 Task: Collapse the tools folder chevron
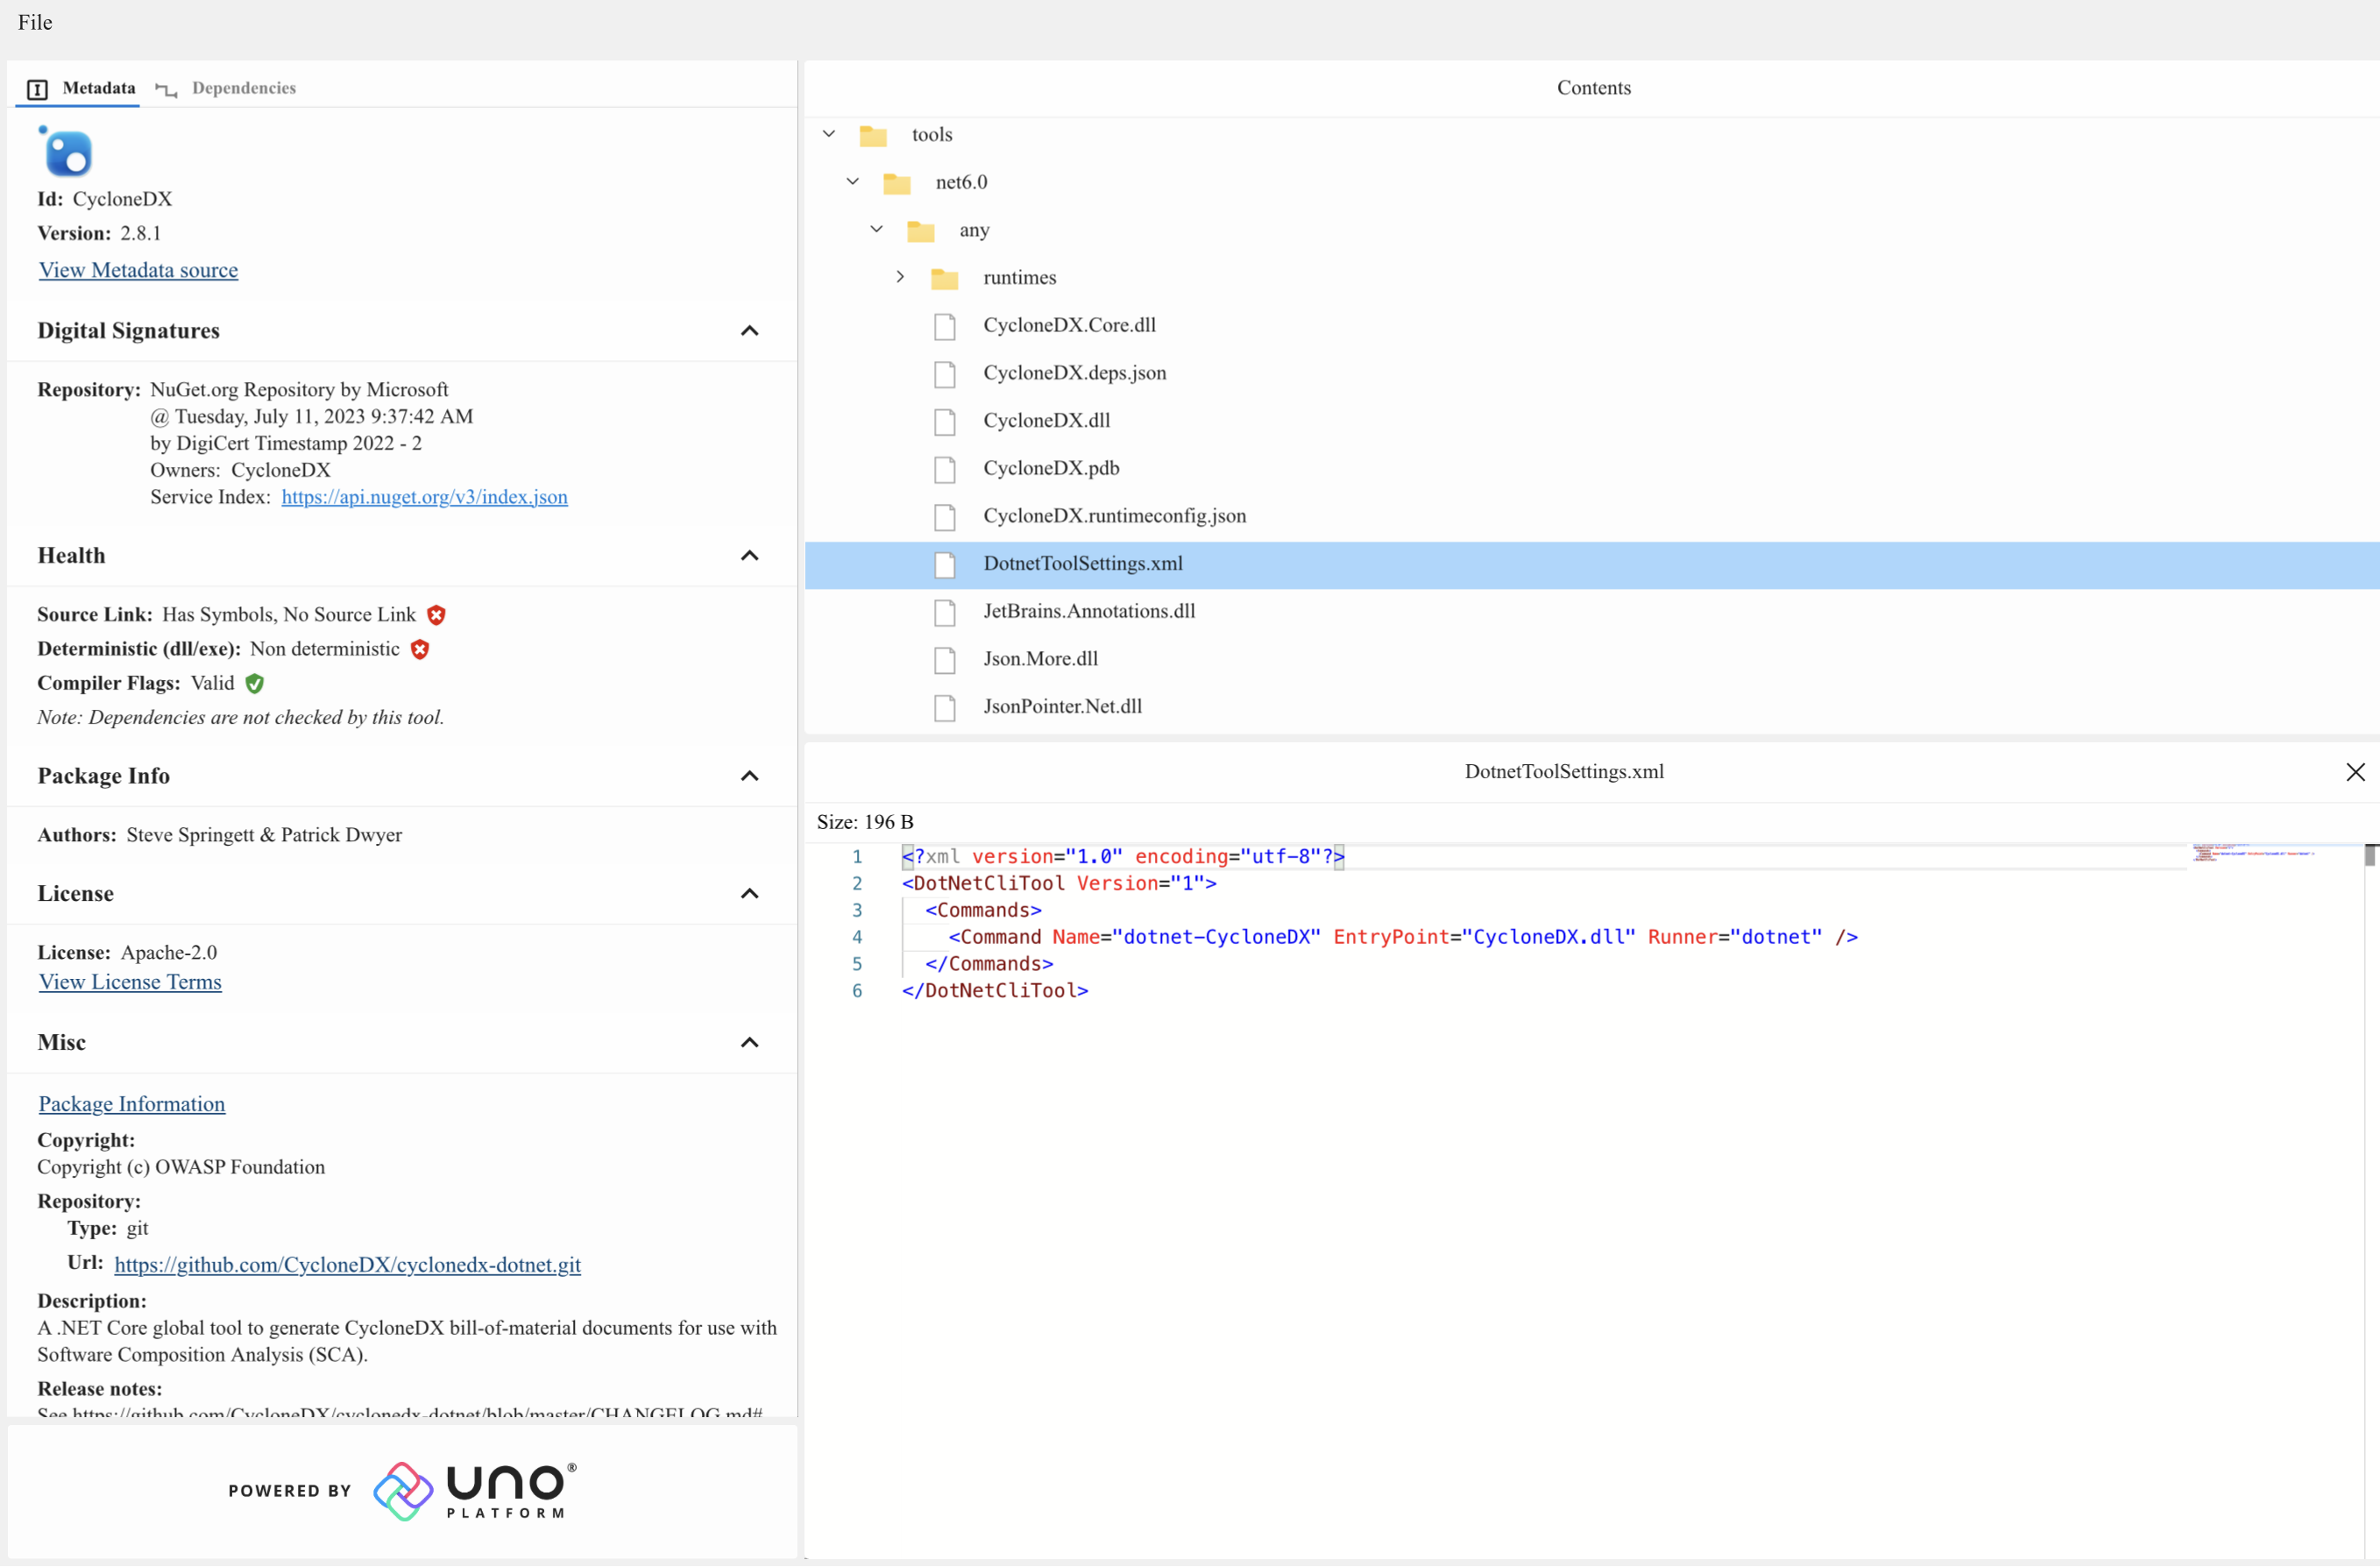(829, 134)
